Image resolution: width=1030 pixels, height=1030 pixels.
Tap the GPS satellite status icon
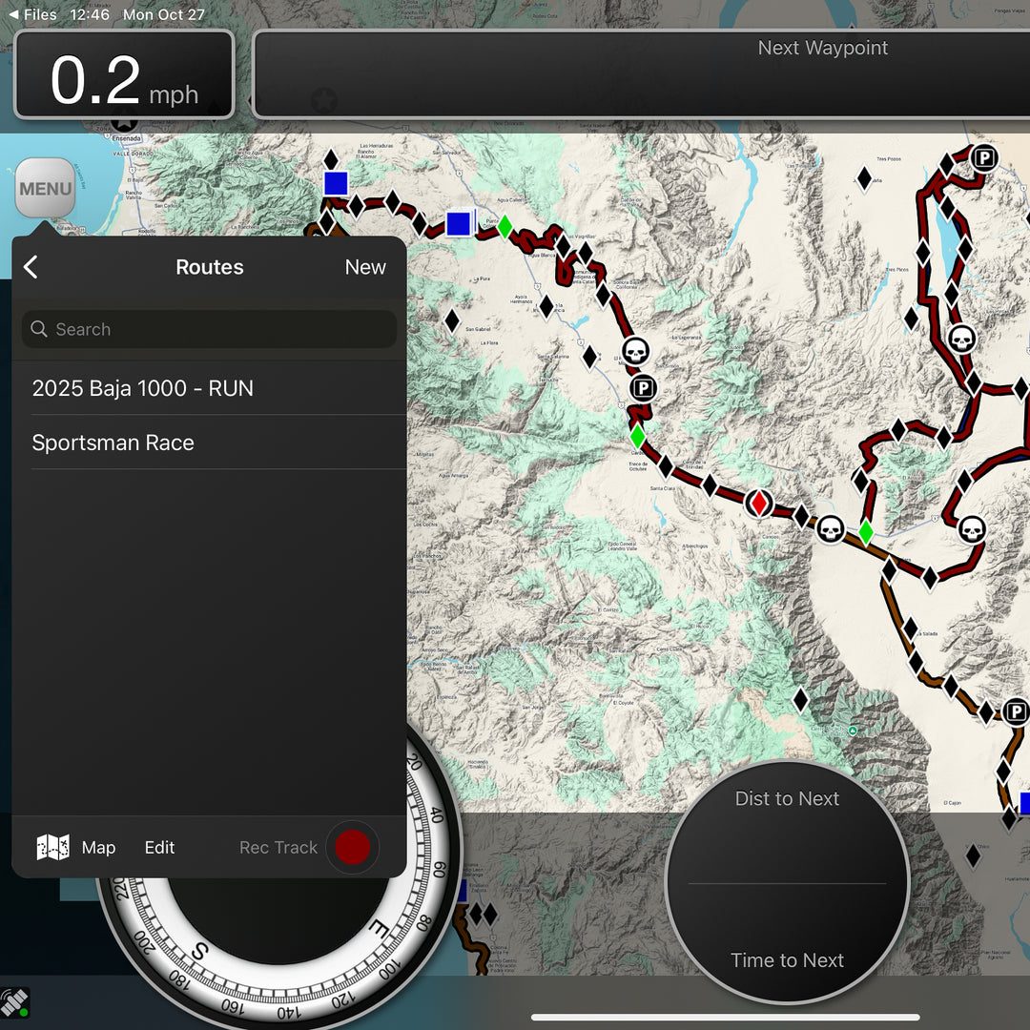pos(13,1002)
